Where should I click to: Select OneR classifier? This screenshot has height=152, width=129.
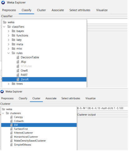click(x=24, y=71)
